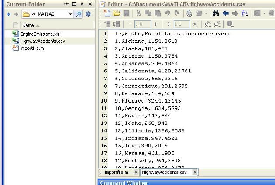Click the insert cell break icon
275x185 pixels.
pos(107,24)
